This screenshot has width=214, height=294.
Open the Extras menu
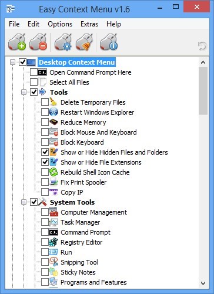click(x=89, y=24)
